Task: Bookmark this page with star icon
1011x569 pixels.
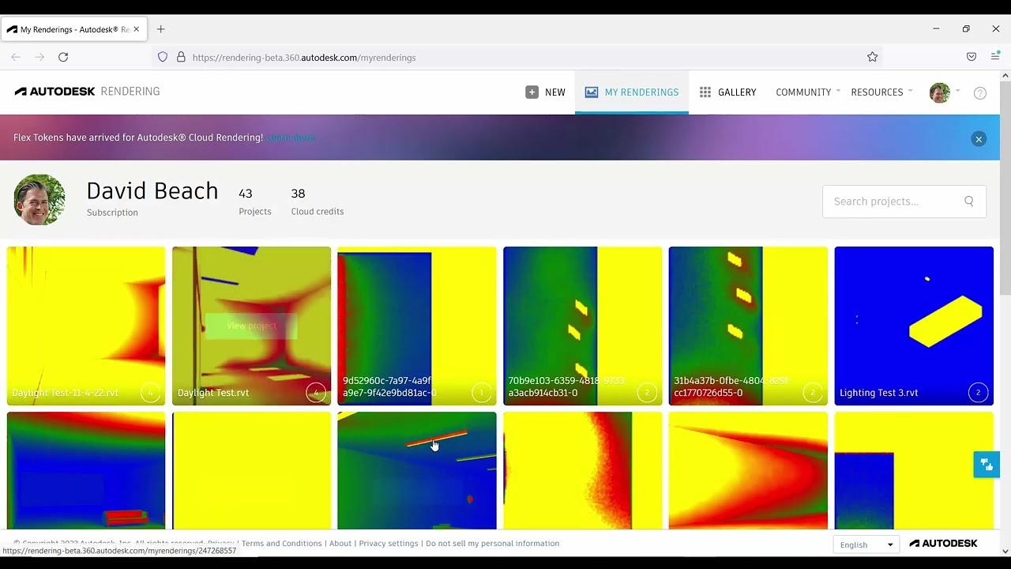Action: point(873,57)
